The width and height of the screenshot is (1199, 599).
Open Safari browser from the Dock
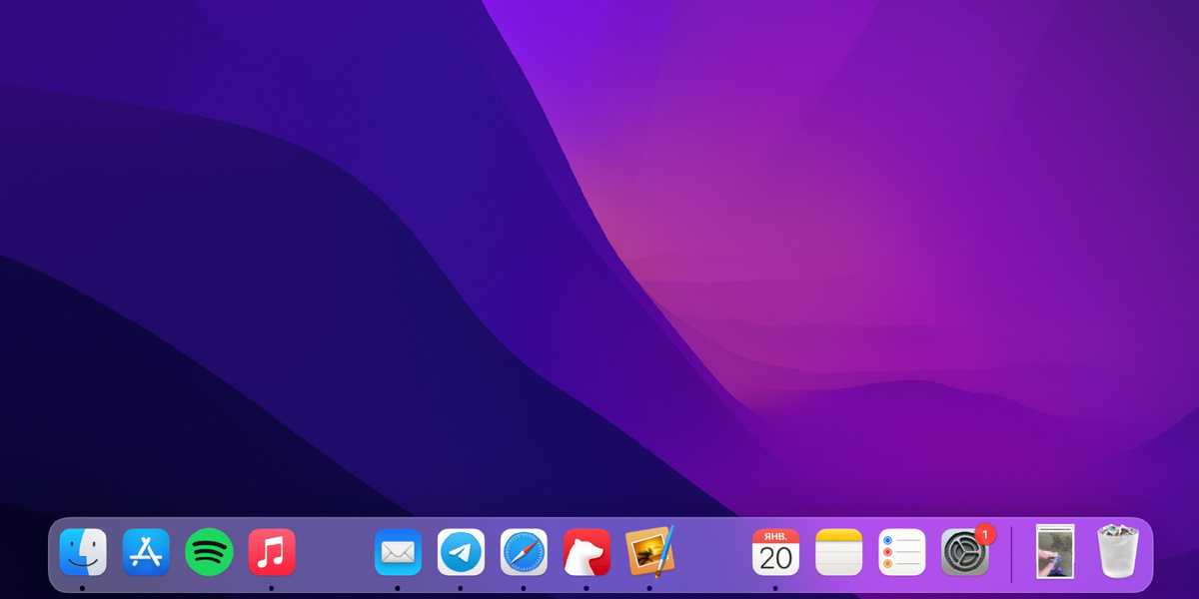coord(524,552)
